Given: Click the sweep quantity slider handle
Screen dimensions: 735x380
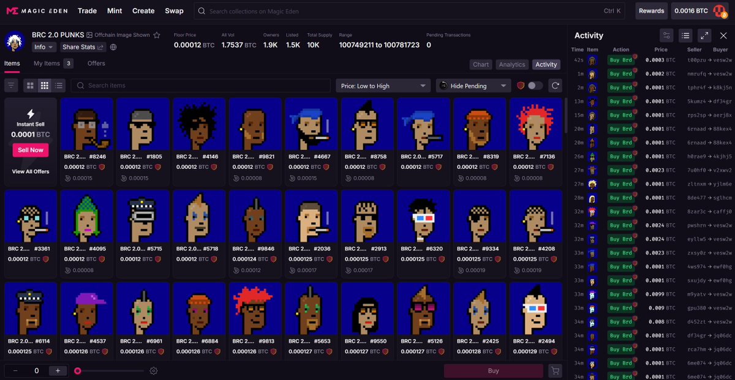Looking at the screenshot, I should (x=78, y=371).
